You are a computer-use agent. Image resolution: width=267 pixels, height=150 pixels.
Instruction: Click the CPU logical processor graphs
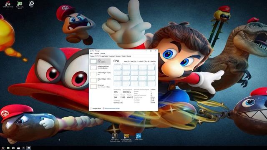(x=134, y=75)
